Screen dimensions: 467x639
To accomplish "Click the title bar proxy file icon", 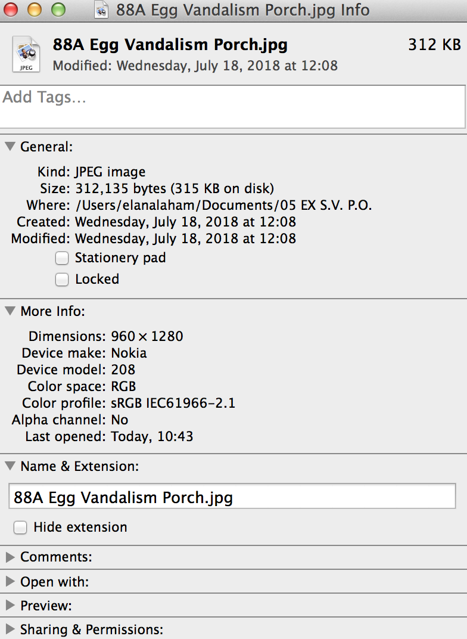I will (x=101, y=10).
